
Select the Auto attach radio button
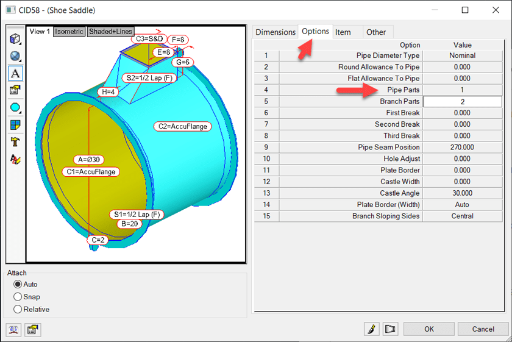(18, 284)
